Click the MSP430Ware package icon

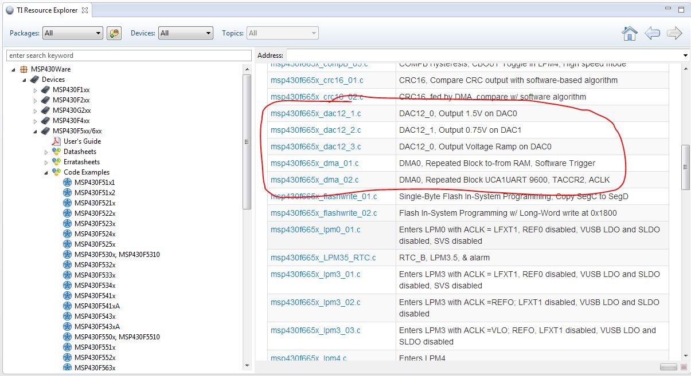coord(24,69)
